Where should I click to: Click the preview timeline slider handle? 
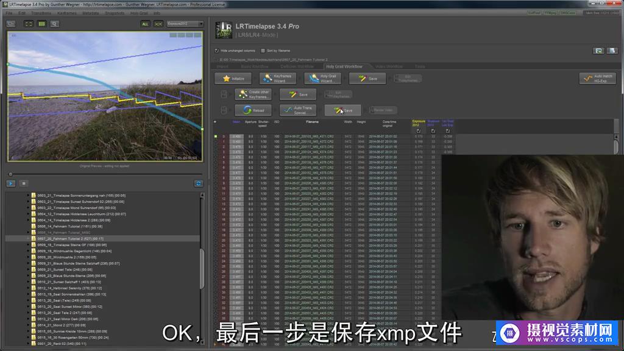[10, 174]
